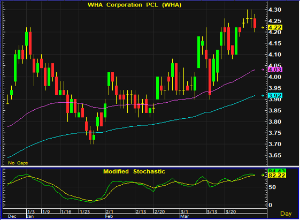Click the 2/1 date marker
Screen dimensions: 300x220
pos(110,211)
